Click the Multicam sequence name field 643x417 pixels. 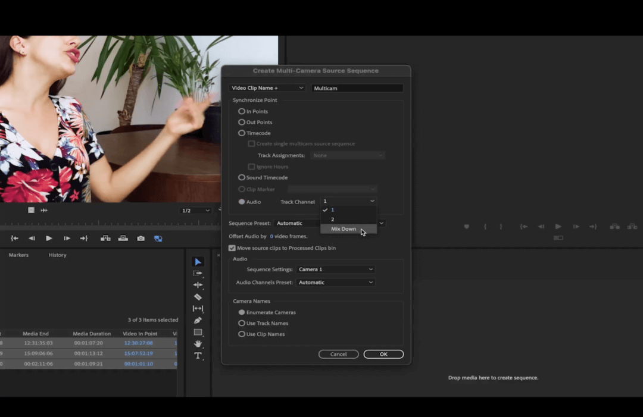coord(357,87)
